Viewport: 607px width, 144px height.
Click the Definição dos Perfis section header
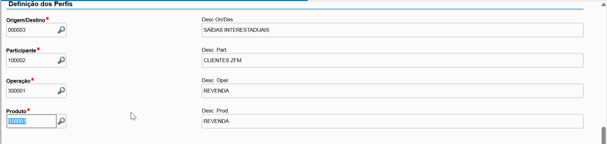point(40,4)
